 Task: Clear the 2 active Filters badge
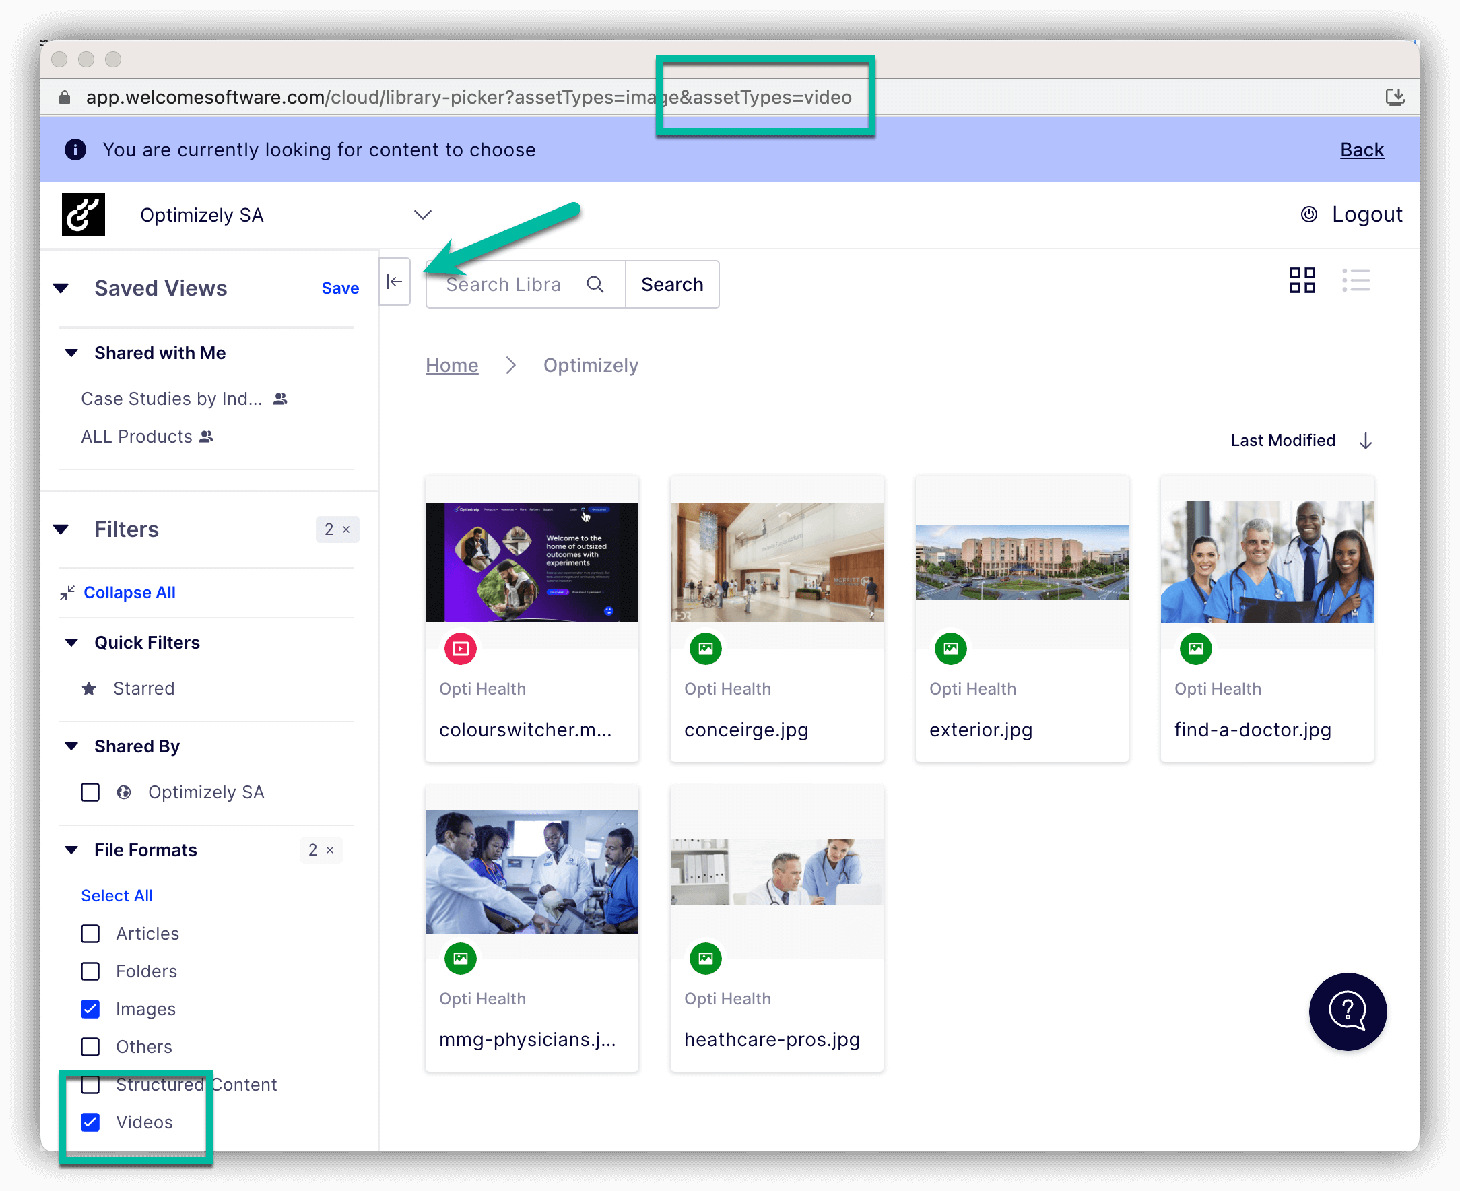pyautogui.click(x=337, y=529)
